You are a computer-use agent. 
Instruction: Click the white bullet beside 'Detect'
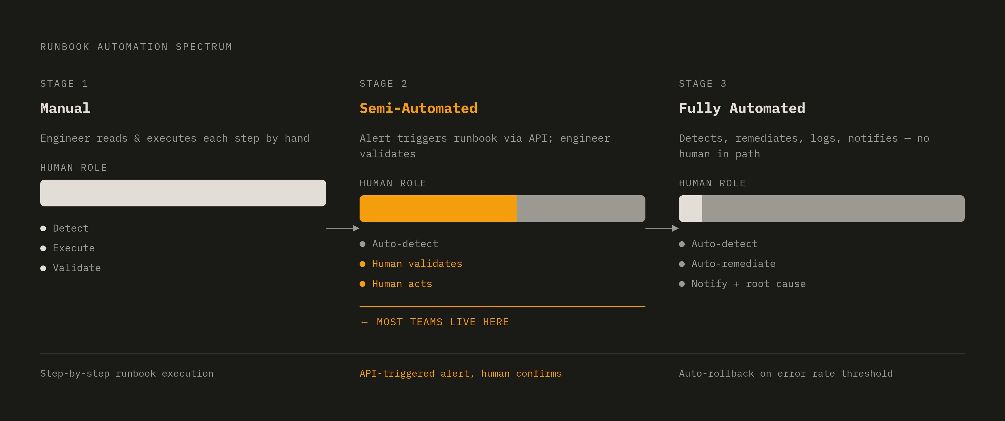pyautogui.click(x=43, y=228)
